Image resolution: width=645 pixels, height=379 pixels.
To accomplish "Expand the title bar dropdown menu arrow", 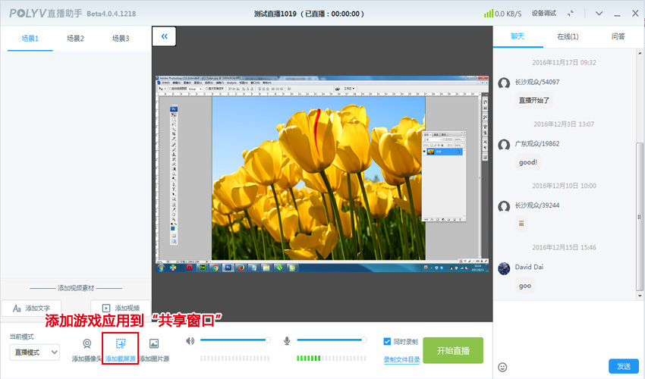I will click(x=599, y=13).
